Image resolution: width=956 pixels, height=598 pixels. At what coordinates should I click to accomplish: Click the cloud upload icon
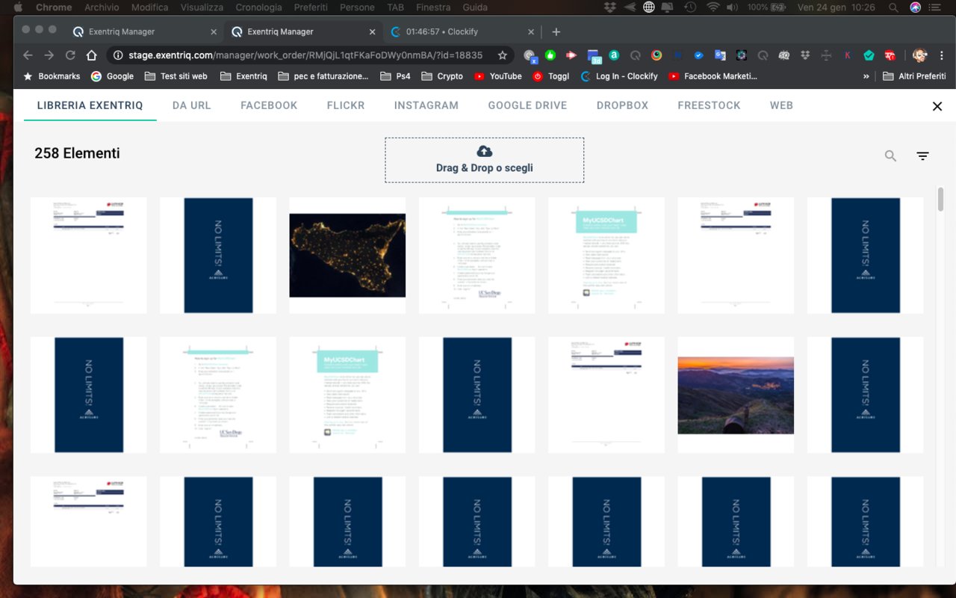click(x=484, y=151)
